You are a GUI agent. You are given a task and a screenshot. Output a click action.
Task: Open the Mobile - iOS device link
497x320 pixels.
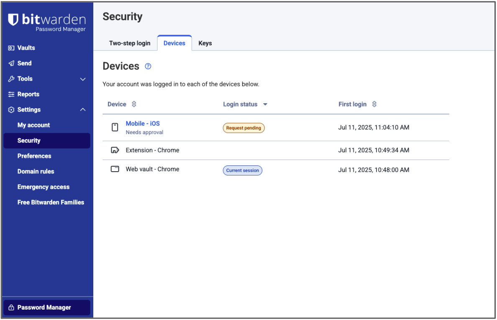[x=143, y=124]
